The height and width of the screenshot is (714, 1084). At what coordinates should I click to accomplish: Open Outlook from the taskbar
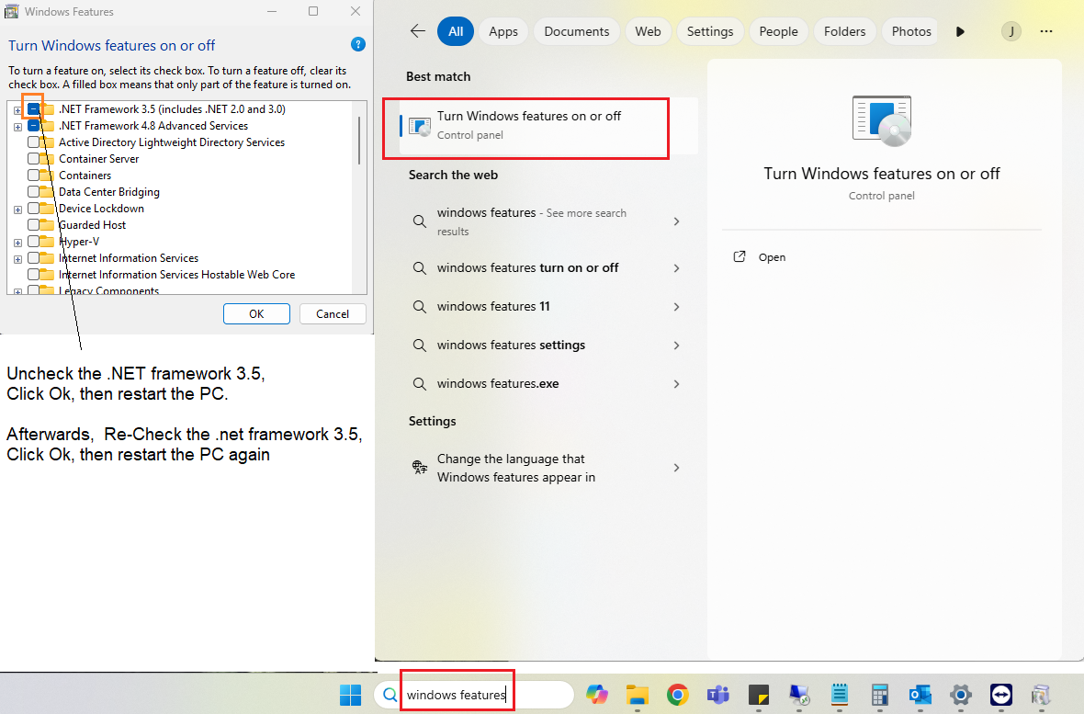tap(920, 695)
